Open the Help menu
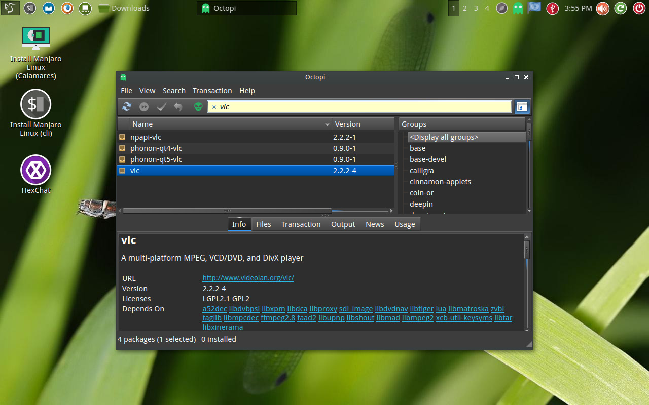 point(247,91)
